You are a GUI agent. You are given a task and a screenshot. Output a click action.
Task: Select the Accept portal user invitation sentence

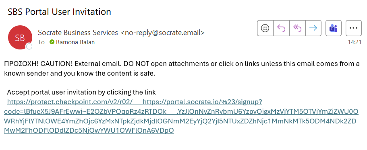[81, 92]
